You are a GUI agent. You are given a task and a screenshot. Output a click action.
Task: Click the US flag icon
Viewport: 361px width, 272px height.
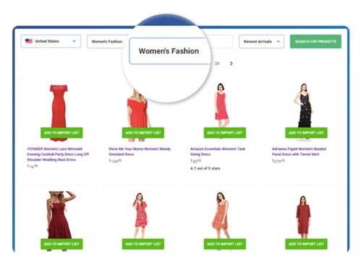pyautogui.click(x=29, y=41)
